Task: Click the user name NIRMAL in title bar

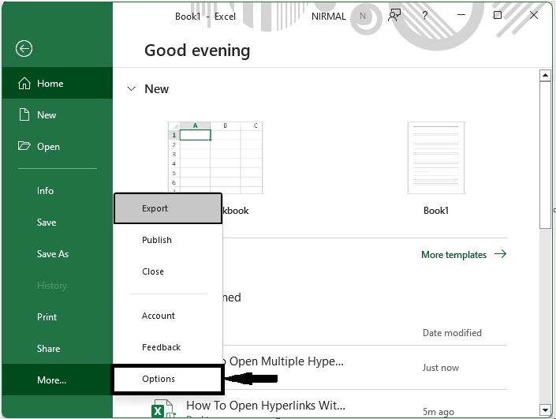Action: point(328,17)
